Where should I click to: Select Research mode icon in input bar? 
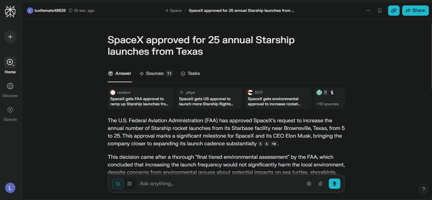(x=129, y=184)
